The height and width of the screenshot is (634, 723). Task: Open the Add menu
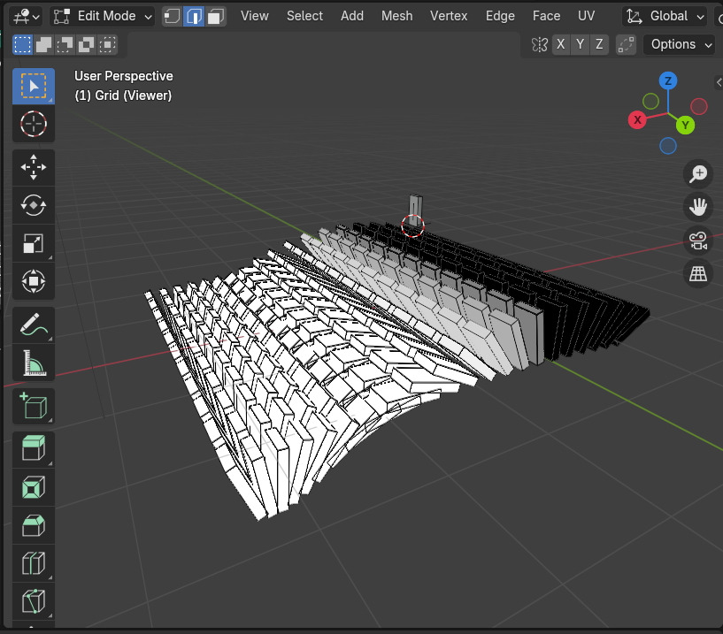[352, 16]
